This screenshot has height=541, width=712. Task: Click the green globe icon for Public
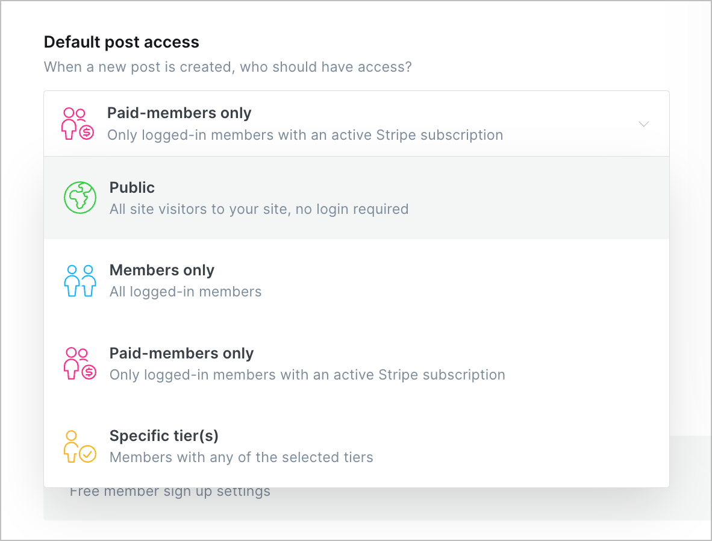pyautogui.click(x=80, y=198)
